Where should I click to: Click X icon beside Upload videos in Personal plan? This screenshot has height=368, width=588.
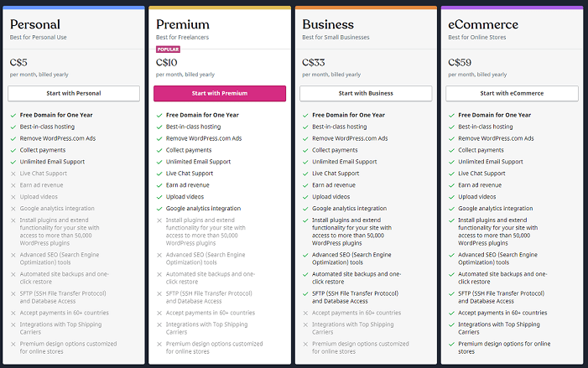[13, 197]
